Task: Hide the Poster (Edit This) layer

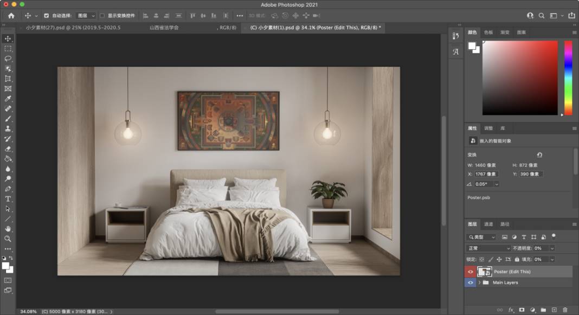Action: 470,272
